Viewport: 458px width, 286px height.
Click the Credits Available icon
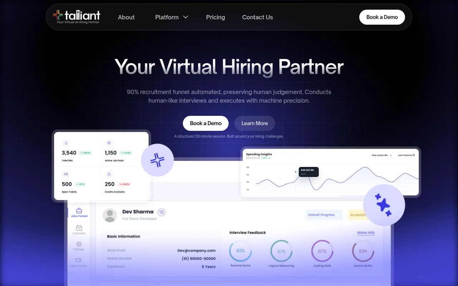109,174
